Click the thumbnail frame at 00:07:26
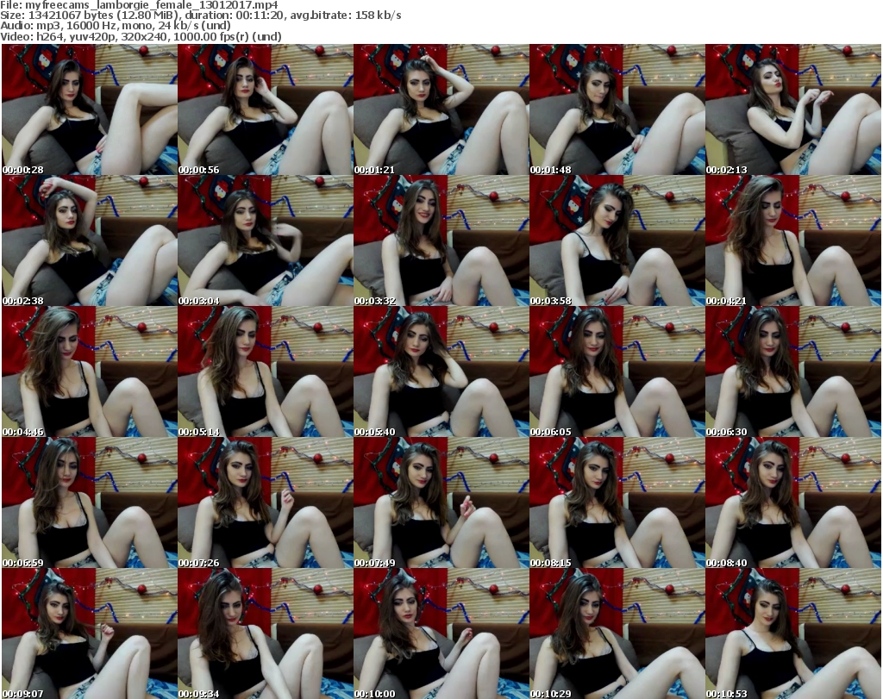Screen dimensions: 883x699 [x=266, y=502]
